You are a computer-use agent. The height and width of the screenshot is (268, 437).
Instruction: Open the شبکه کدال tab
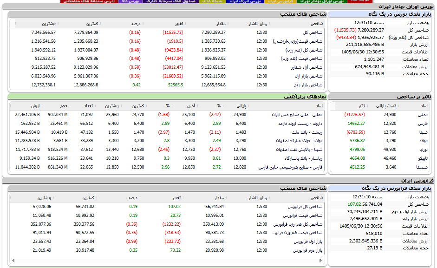pos(212,1)
